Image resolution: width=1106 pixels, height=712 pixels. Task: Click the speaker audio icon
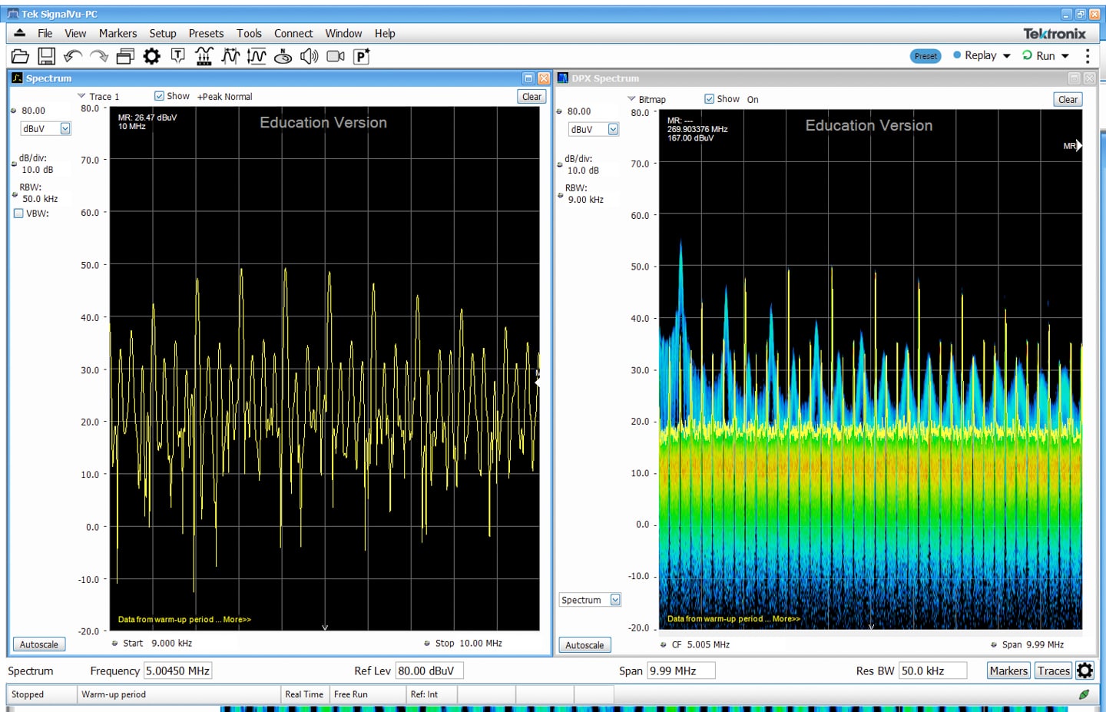[x=309, y=56]
